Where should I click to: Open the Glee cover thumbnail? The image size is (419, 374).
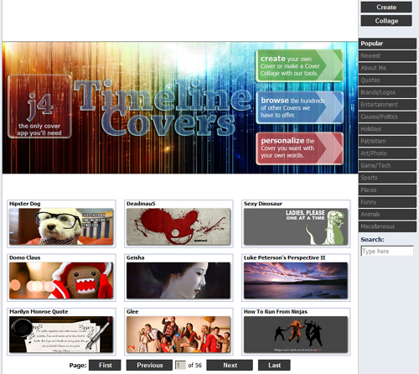click(178, 335)
